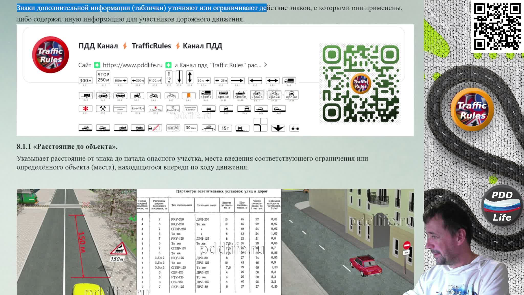This screenshot has width=524, height=295.
Task: Click the black QR code in corner
Action: (497, 27)
